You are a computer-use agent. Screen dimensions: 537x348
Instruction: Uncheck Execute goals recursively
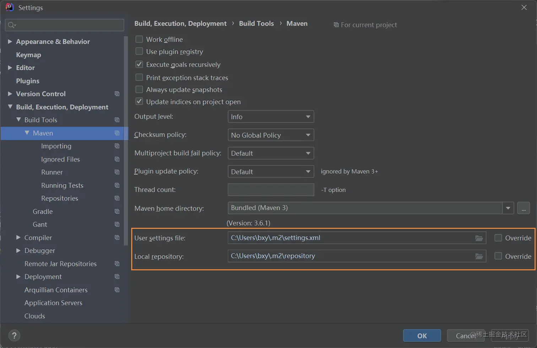pos(139,64)
